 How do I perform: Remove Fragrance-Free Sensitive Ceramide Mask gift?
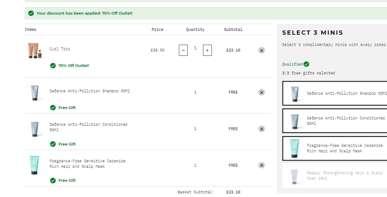261,165
